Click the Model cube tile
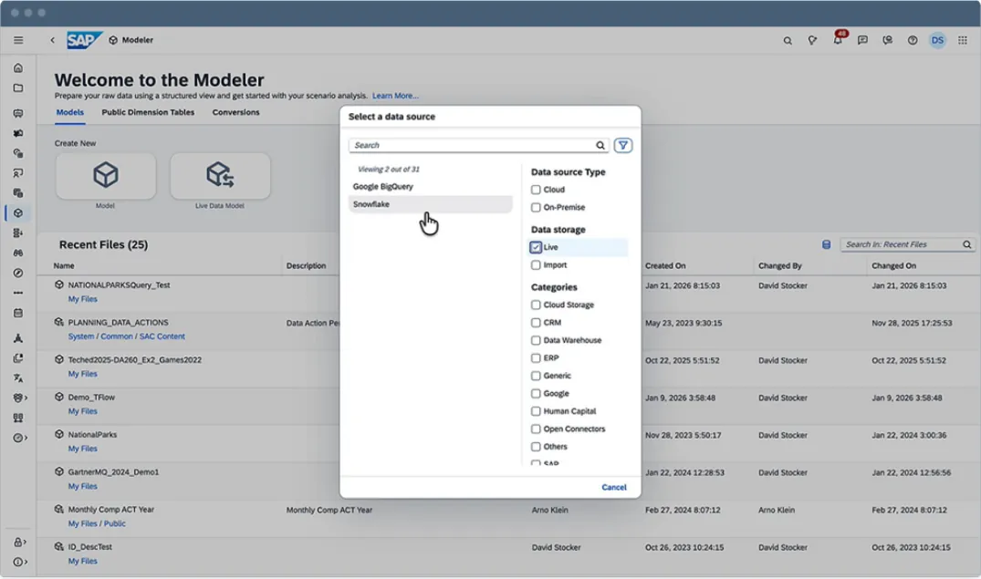This screenshot has height=579, width=981. click(x=106, y=175)
